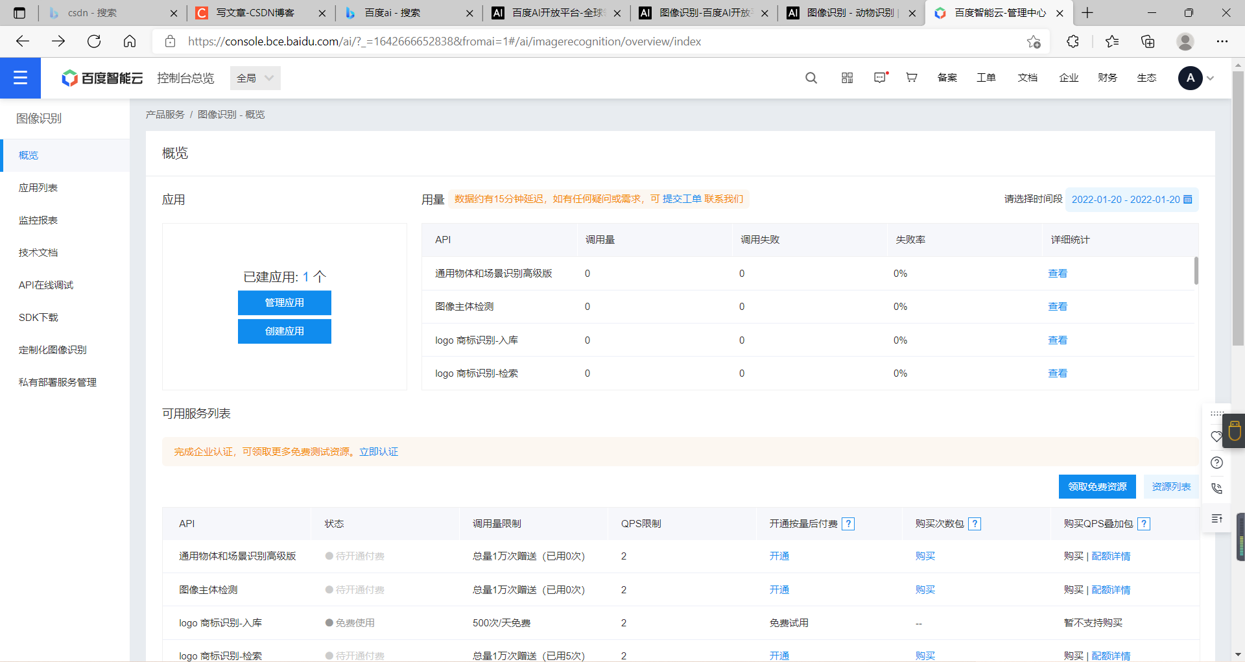
Task: Open the browser profile icon
Action: 1185,41
